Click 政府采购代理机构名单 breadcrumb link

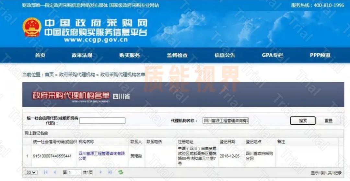tap(122, 75)
